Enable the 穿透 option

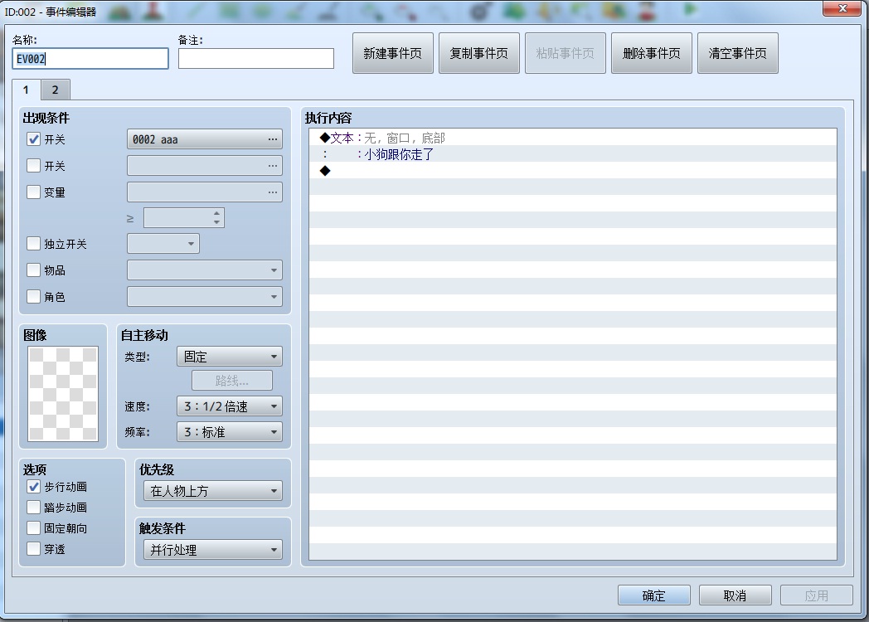(34, 549)
